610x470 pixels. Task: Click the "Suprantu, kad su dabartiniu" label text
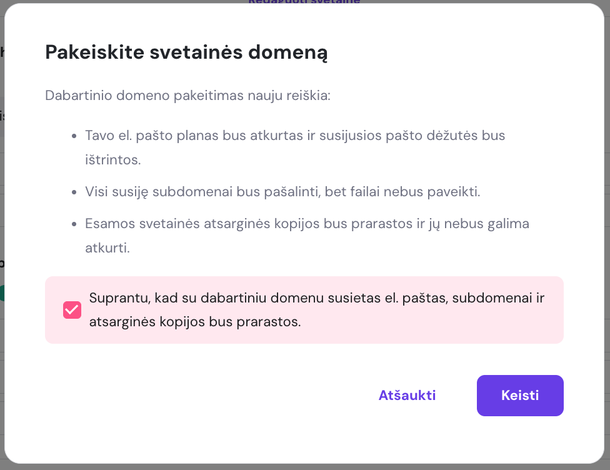click(x=317, y=298)
